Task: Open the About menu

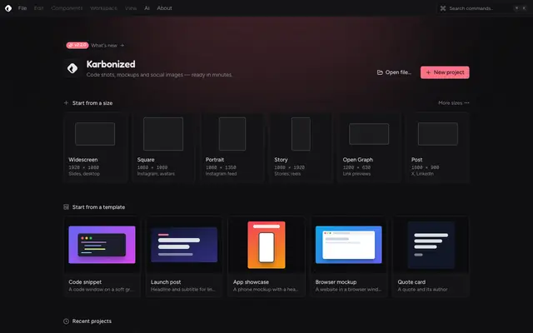Action: [165, 8]
